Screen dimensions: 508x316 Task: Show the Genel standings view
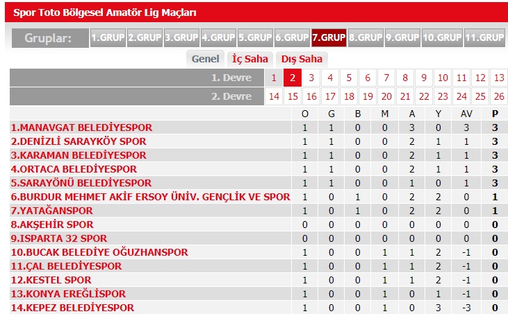[x=206, y=59]
